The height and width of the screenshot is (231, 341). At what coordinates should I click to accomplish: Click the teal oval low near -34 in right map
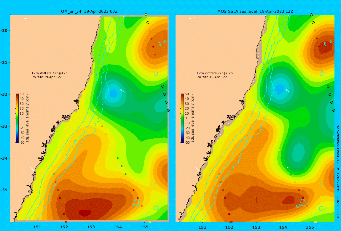(299, 152)
